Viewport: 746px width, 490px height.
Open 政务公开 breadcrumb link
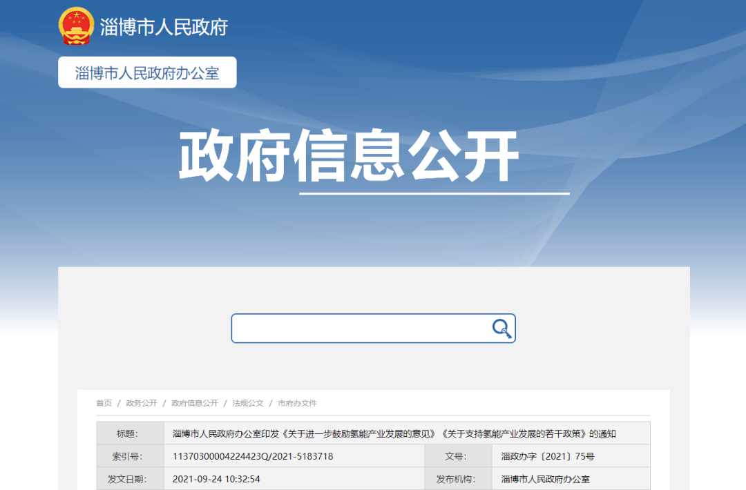[142, 403]
